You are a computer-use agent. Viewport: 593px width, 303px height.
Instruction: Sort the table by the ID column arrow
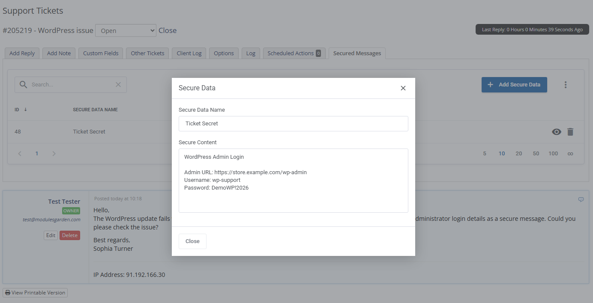(x=25, y=110)
